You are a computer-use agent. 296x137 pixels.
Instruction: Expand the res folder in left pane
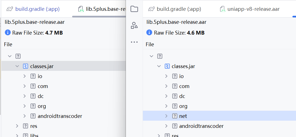coord(17,126)
